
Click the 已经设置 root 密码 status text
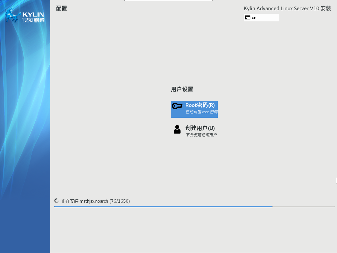coord(201,112)
